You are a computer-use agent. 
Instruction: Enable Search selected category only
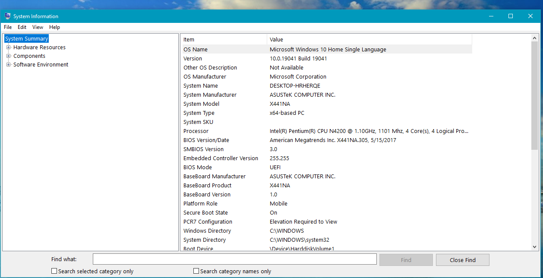pyautogui.click(x=54, y=271)
